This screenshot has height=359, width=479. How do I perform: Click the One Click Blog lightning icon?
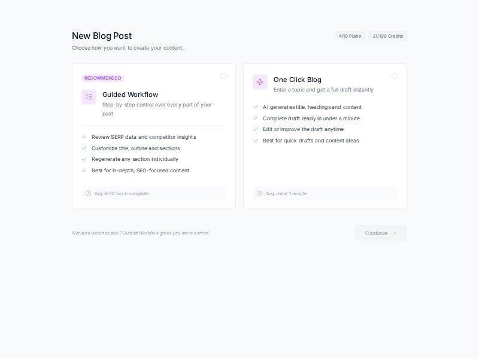coord(259,81)
